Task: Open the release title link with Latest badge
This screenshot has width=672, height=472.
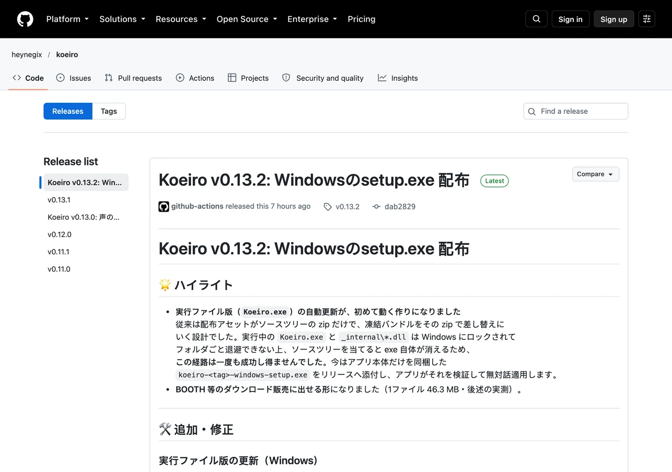Action: 314,180
